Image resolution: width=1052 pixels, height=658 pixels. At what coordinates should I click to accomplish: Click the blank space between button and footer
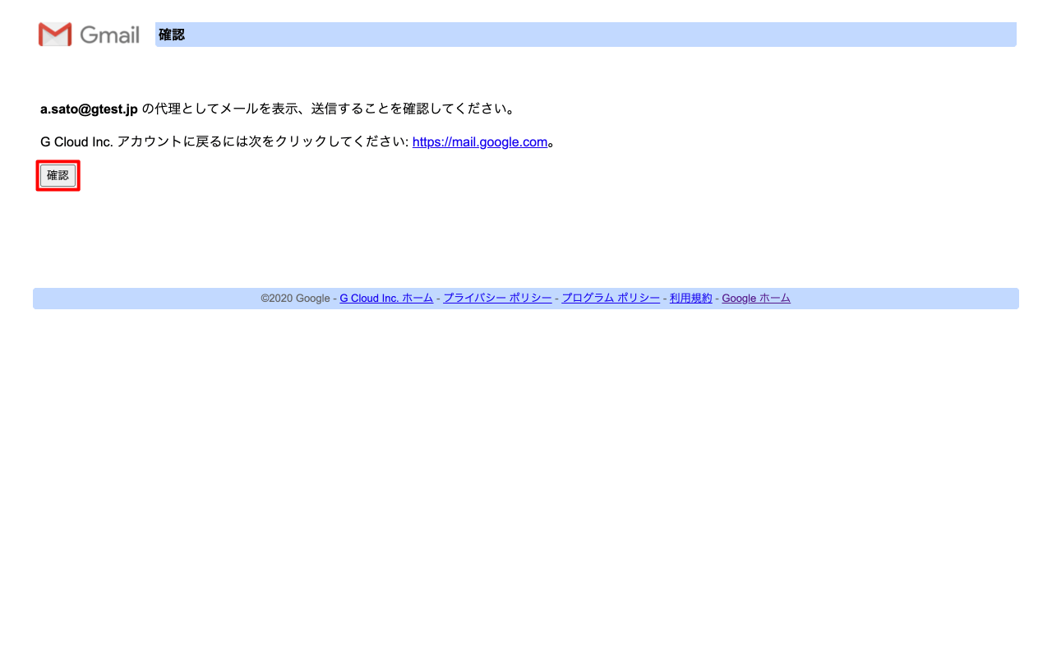coord(526,239)
